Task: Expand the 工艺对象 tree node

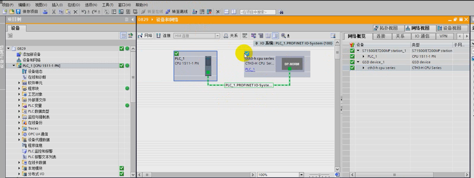Action: point(19,94)
